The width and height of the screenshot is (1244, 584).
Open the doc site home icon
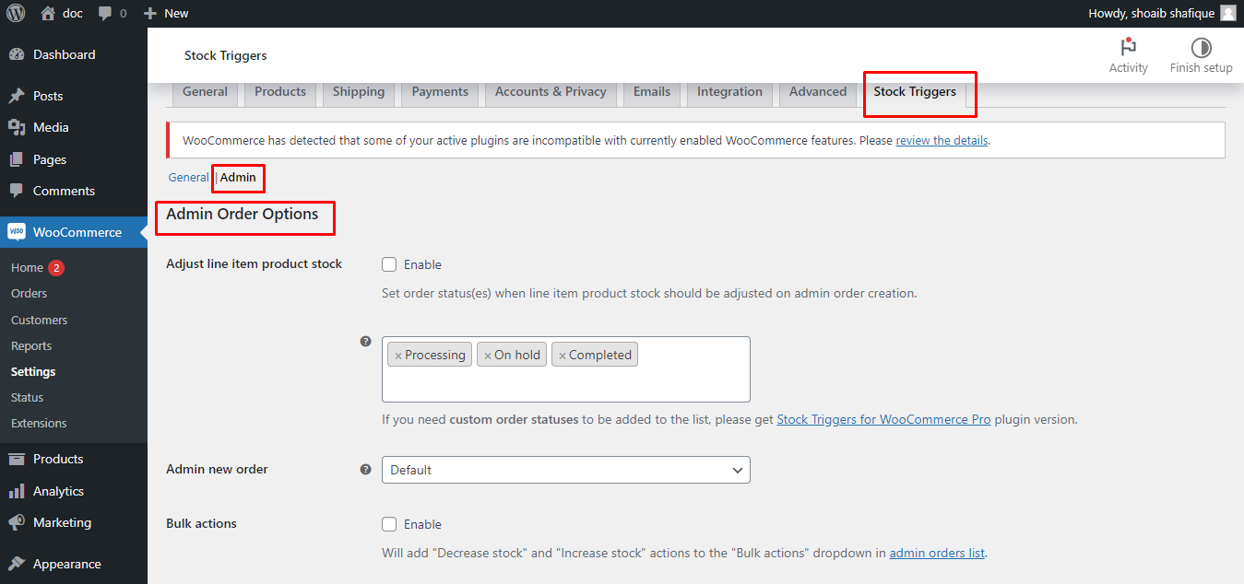coord(48,13)
